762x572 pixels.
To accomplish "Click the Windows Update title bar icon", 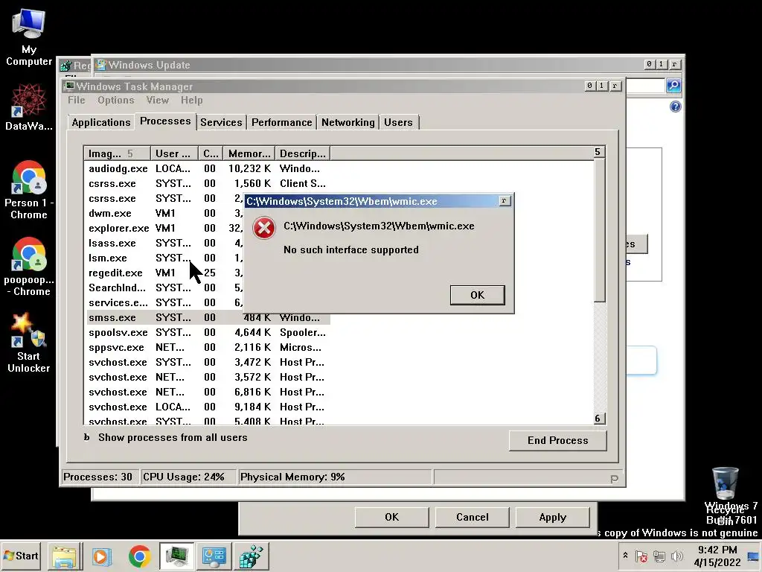I will click(100, 65).
